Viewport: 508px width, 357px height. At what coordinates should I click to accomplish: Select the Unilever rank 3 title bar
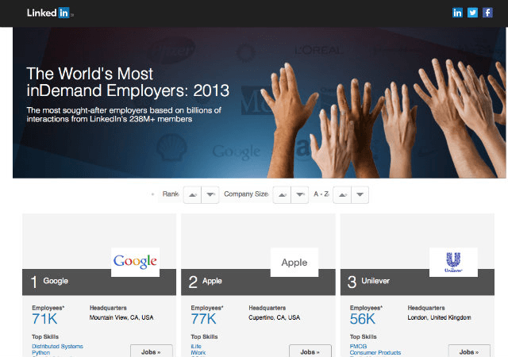418,282
